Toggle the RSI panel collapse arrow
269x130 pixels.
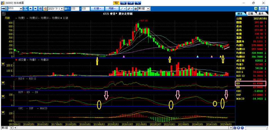tap(3, 83)
